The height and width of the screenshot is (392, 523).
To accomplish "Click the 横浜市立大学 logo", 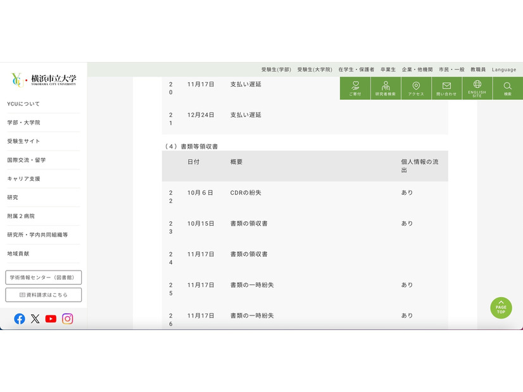I will tap(43, 80).
